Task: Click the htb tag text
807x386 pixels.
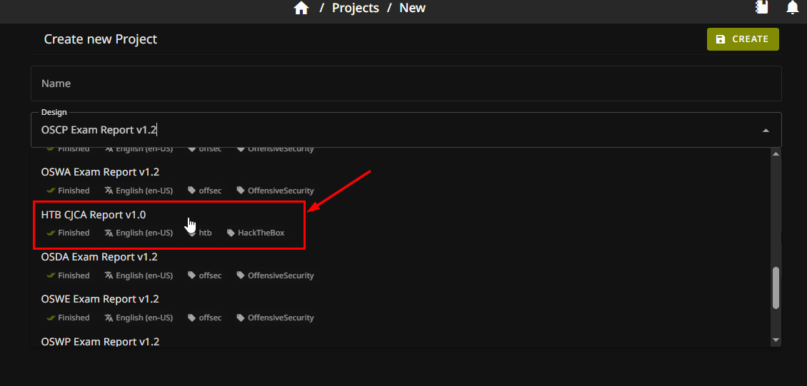Action: tap(206, 233)
